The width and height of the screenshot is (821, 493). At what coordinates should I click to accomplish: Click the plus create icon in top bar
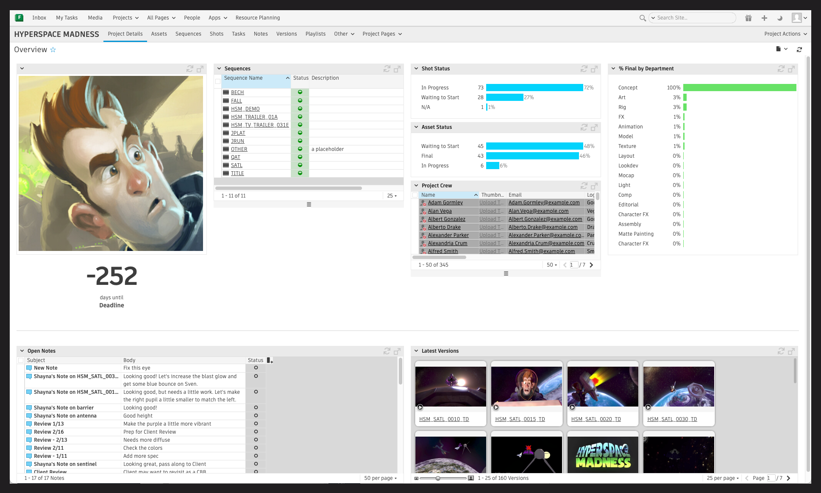click(x=764, y=18)
